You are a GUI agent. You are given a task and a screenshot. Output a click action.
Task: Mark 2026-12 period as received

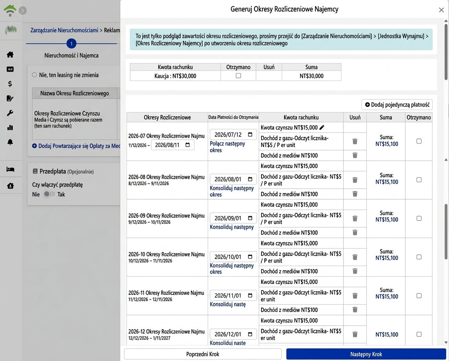point(419,334)
